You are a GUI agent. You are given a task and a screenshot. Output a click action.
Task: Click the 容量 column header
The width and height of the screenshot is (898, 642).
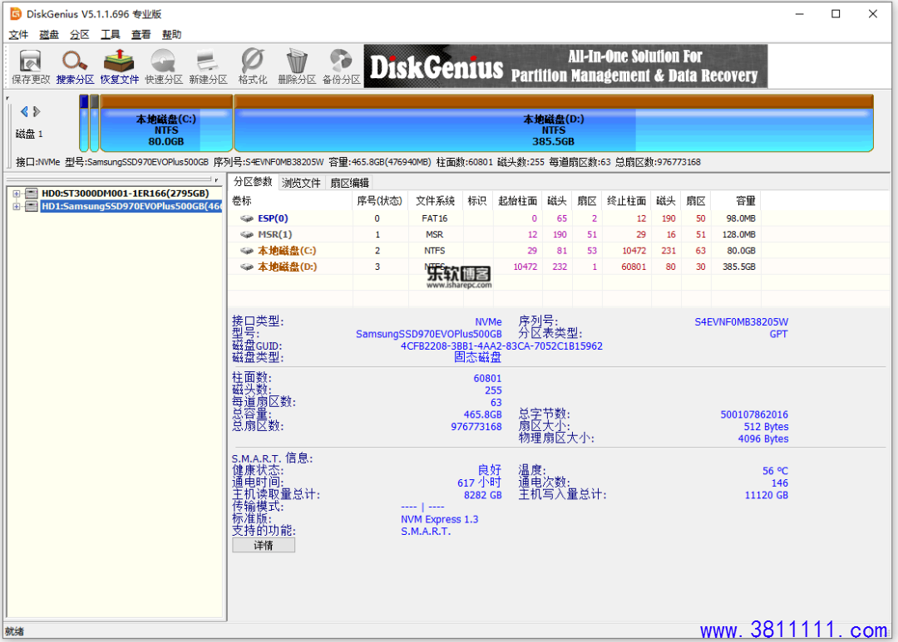tap(737, 201)
